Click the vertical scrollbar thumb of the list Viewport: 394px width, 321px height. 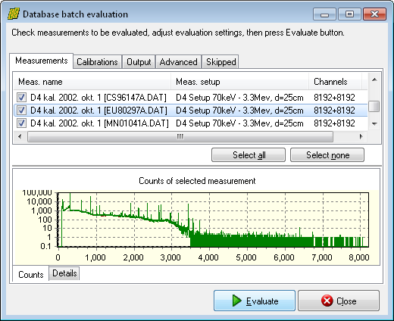(374, 106)
